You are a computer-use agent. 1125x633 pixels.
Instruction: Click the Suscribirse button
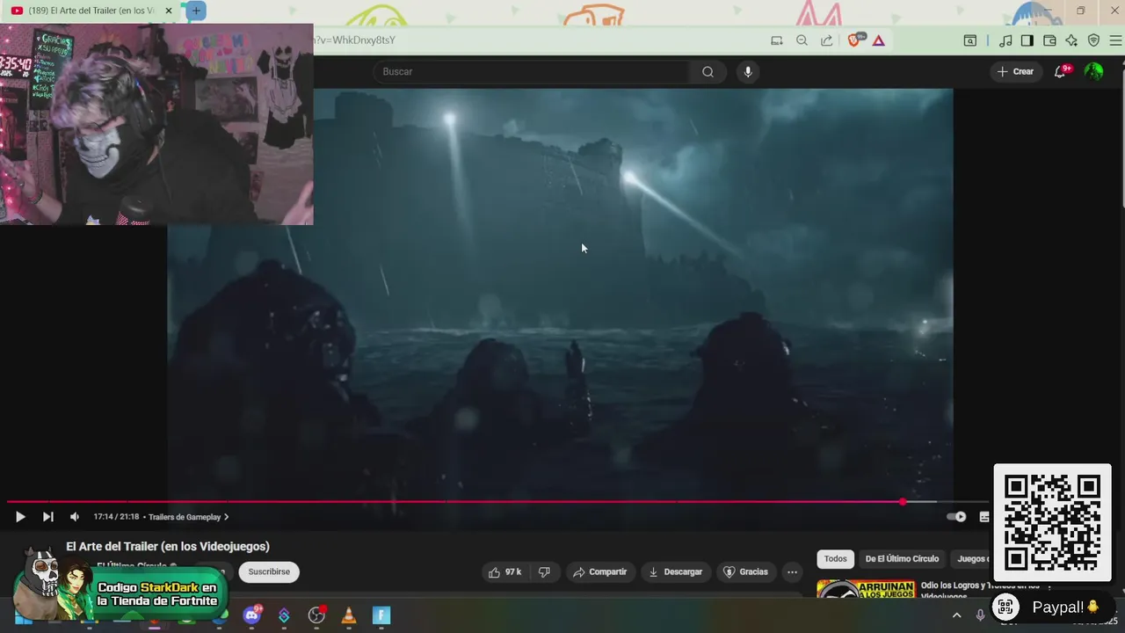(x=269, y=571)
